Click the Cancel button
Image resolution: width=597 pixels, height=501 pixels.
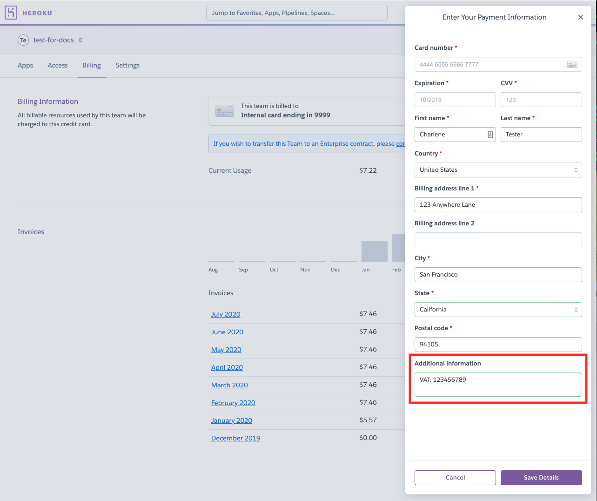point(455,477)
